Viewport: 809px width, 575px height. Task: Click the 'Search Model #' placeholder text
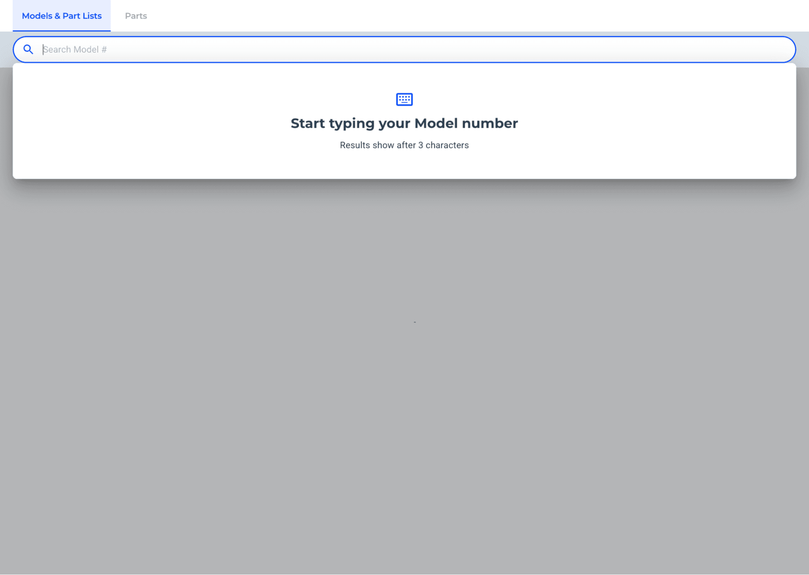[75, 50]
